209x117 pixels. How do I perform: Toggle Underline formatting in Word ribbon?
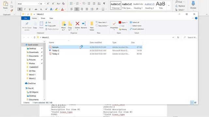[x=30, y=9]
